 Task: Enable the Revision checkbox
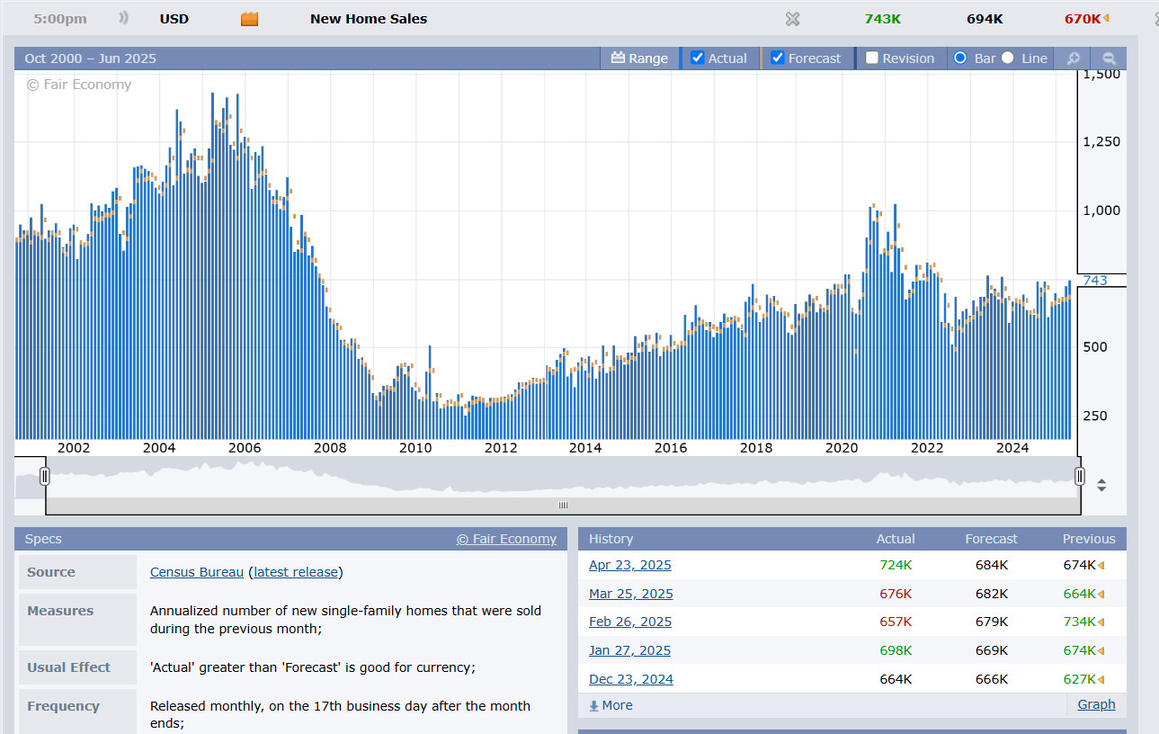(871, 58)
